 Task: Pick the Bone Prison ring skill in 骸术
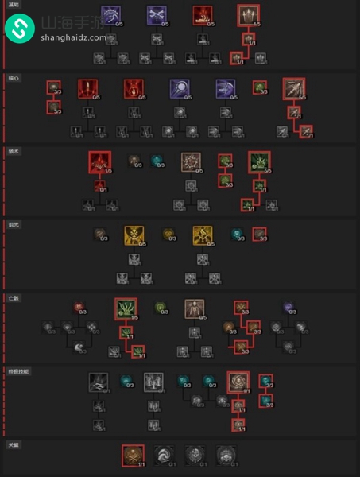(x=191, y=162)
